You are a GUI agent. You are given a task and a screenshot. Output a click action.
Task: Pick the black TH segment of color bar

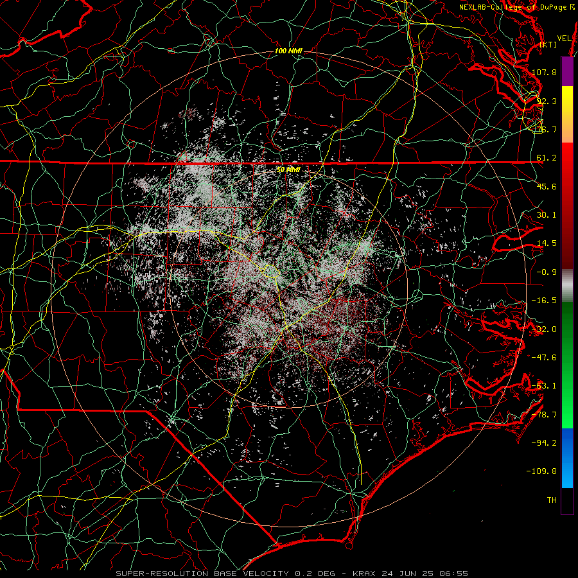pos(567,500)
